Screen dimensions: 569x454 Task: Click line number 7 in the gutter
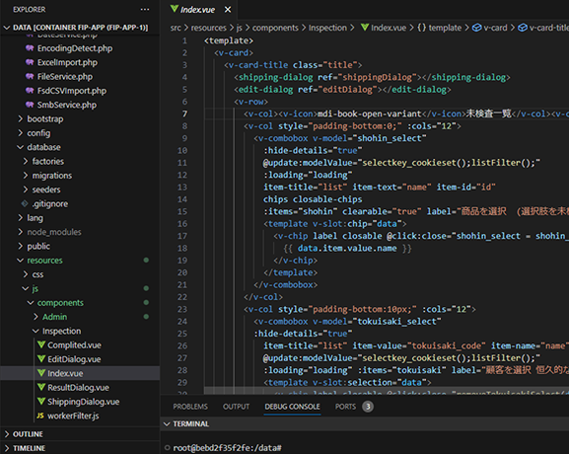pyautogui.click(x=184, y=113)
